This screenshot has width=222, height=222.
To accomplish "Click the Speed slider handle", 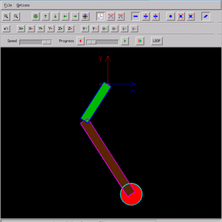I will pos(47,42).
